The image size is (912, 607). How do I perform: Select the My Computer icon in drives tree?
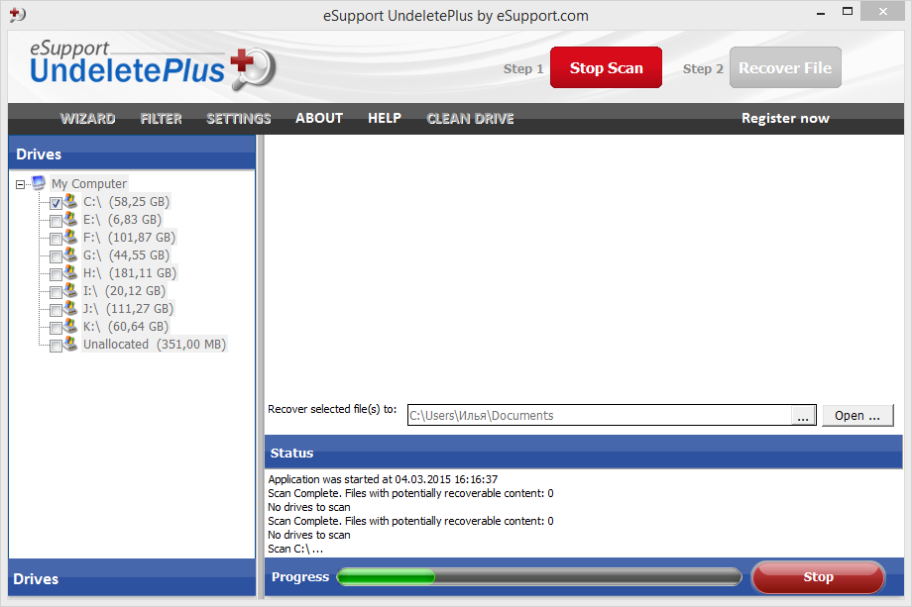[x=39, y=183]
